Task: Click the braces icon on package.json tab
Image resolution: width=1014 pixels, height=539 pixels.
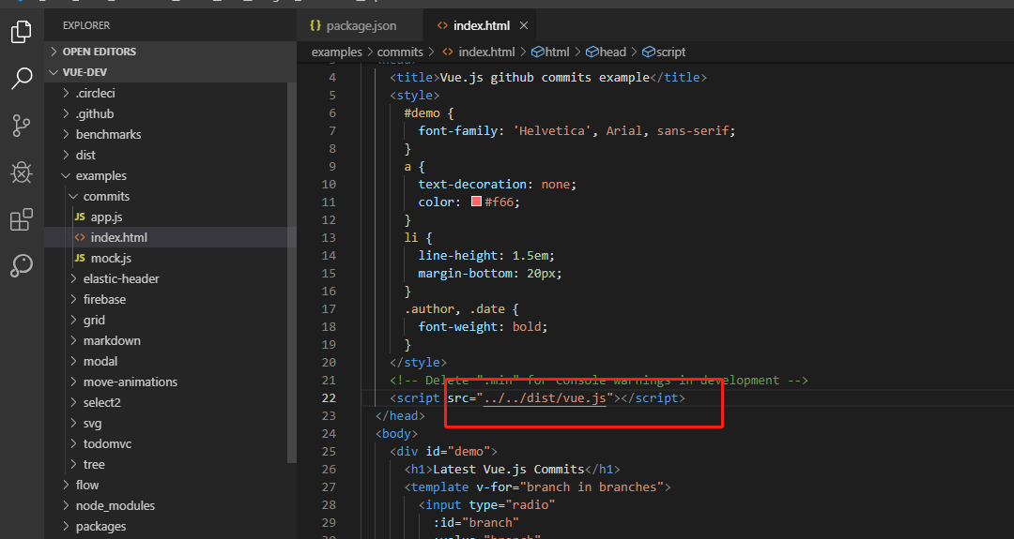Action: (315, 26)
